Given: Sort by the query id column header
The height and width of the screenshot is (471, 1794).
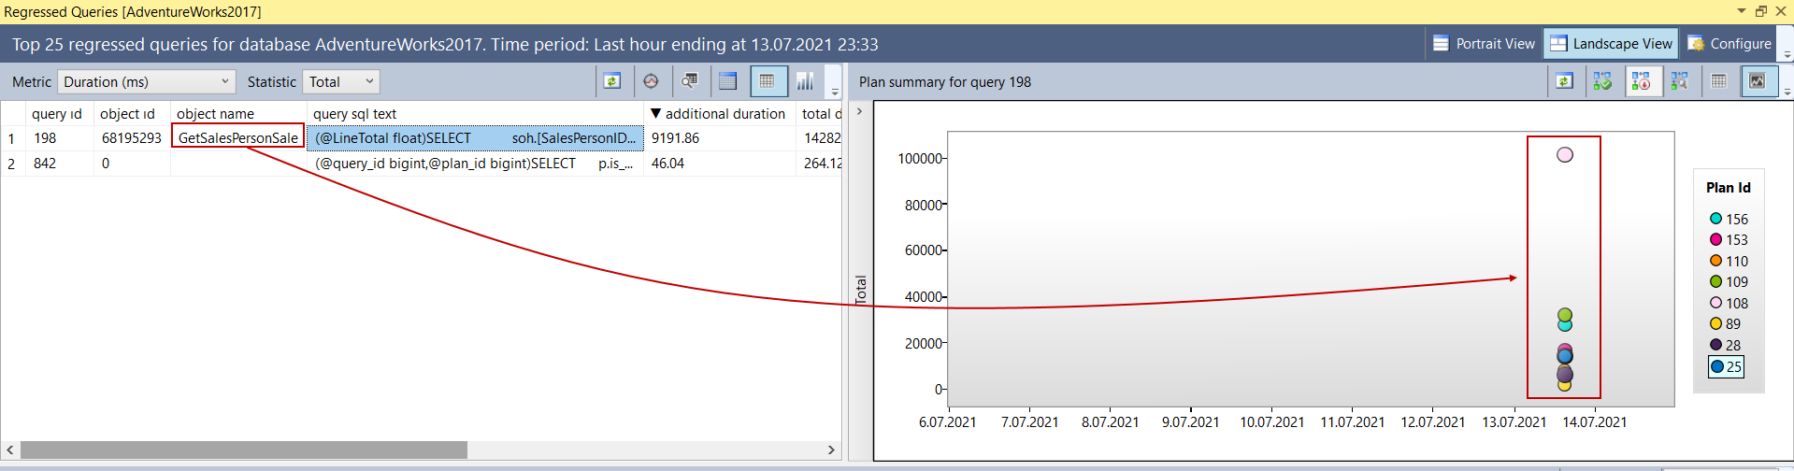Looking at the screenshot, I should [x=56, y=113].
